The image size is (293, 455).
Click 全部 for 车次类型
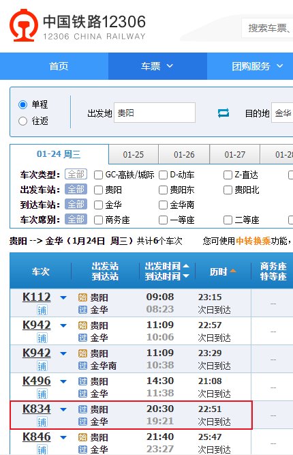[x=76, y=175]
